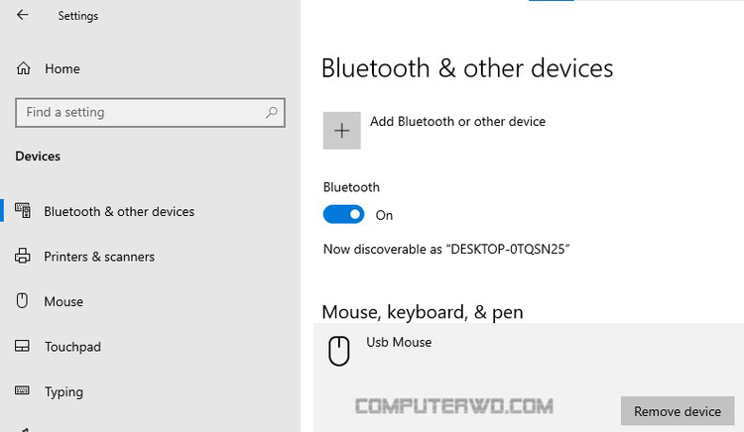The width and height of the screenshot is (744, 432).
Task: Click the Find a setting field
Action: pos(139,113)
